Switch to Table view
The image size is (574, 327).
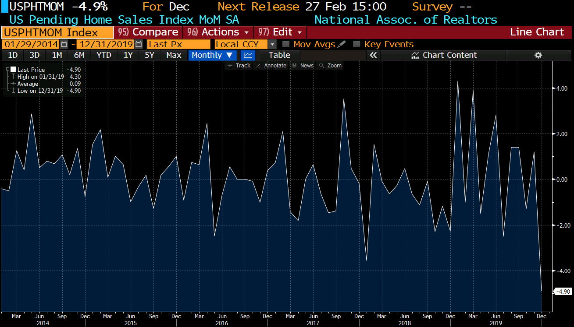(x=279, y=55)
